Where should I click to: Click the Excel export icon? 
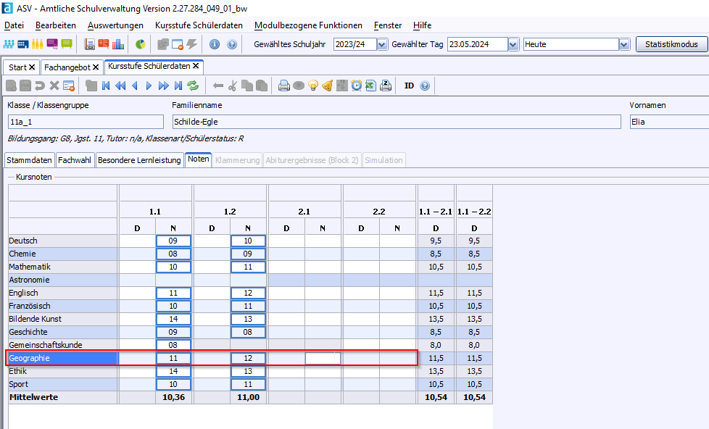(x=370, y=86)
